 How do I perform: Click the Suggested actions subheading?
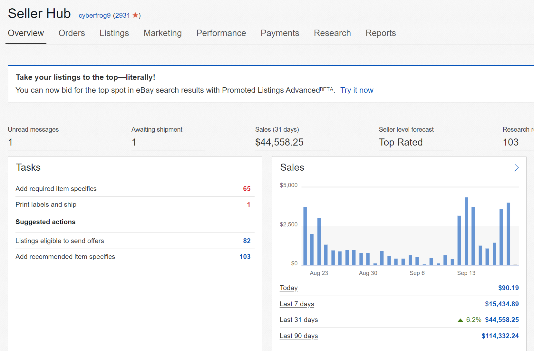pyautogui.click(x=45, y=222)
